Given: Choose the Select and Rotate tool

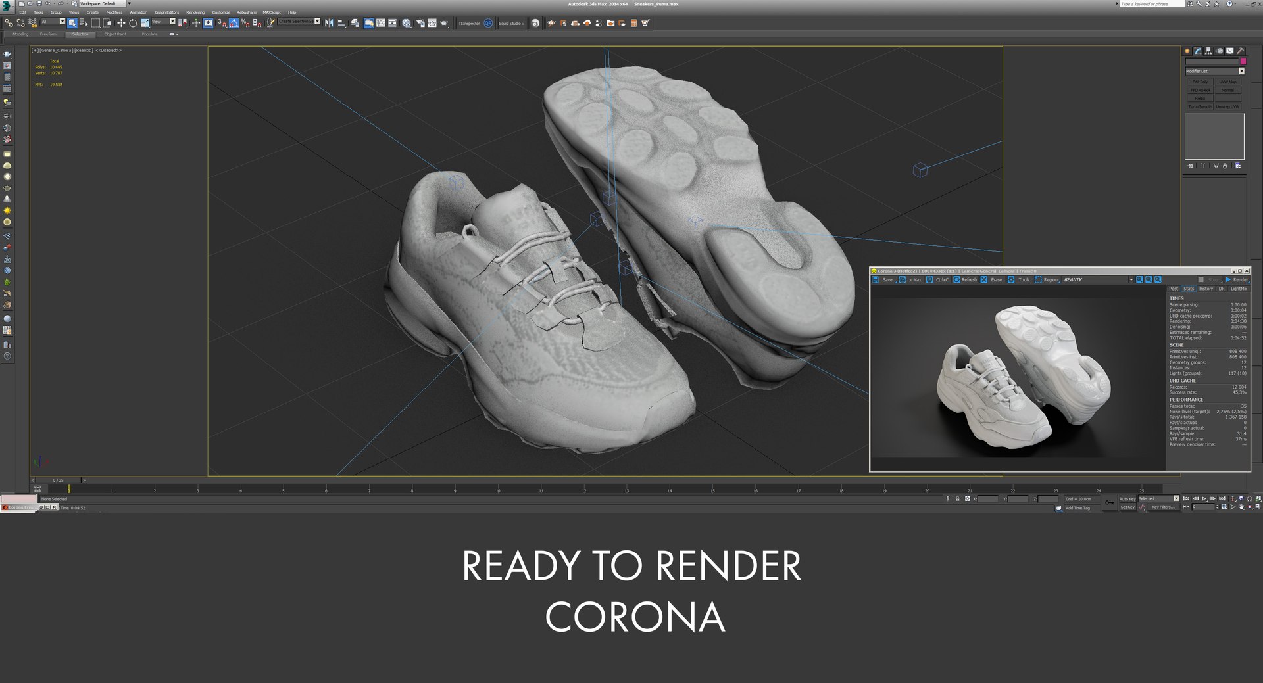Looking at the screenshot, I should pyautogui.click(x=132, y=23).
